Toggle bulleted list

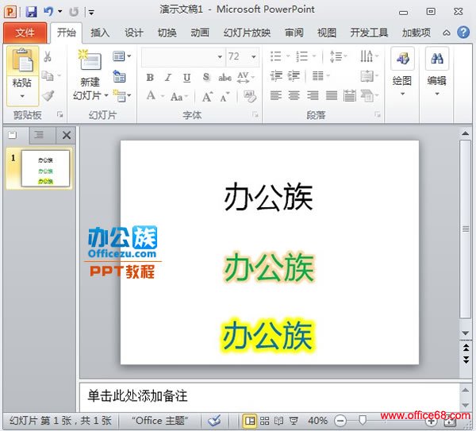coord(275,56)
